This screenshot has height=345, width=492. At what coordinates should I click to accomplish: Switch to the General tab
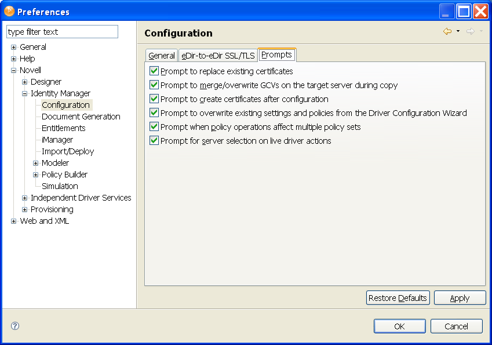(161, 56)
